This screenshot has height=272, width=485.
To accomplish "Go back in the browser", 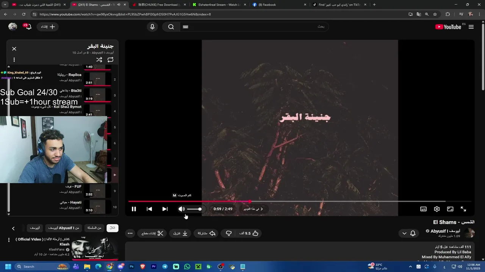I will tap(5, 14).
